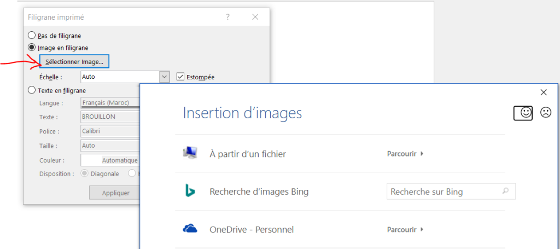Click the computer icon for file insertion
This screenshot has width=560, height=249.
[x=189, y=153]
